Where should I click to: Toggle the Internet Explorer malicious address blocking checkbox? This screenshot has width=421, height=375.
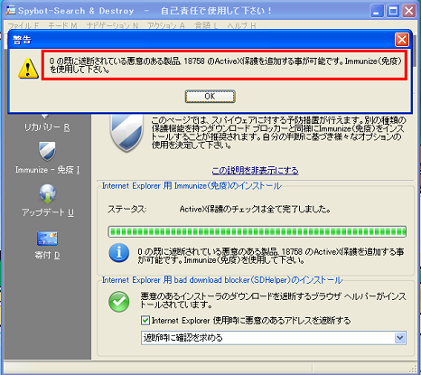pos(145,320)
